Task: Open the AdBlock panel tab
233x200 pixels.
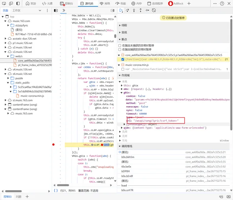Action: coord(176,3)
